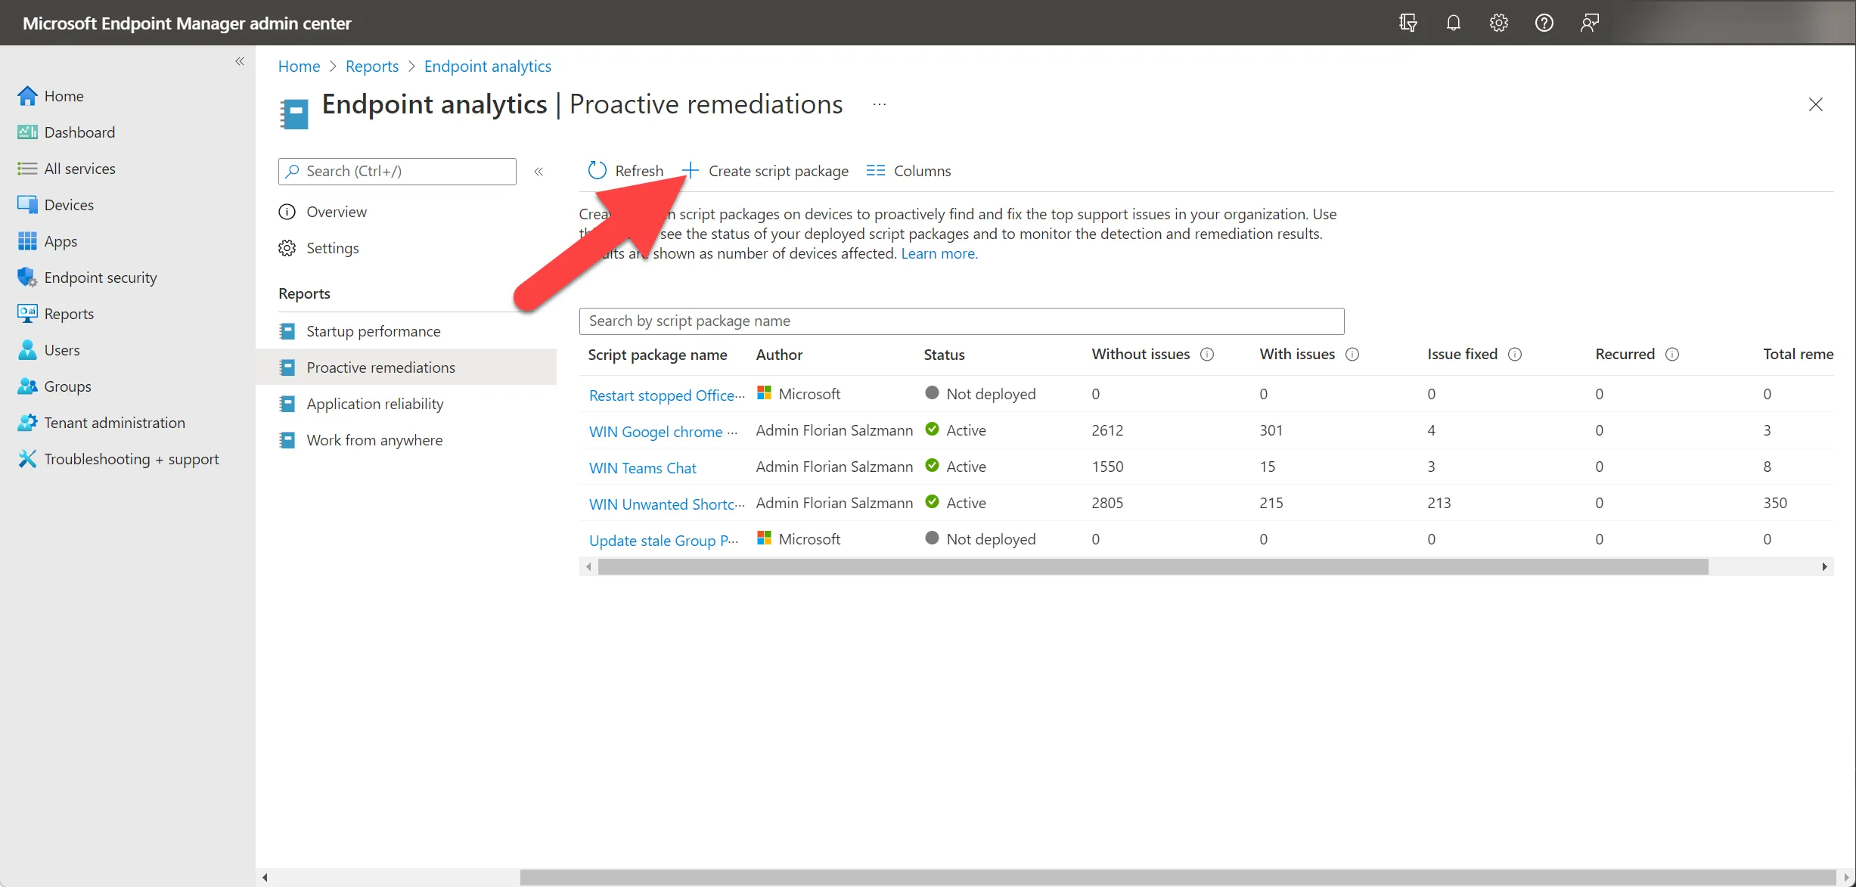Open Troubleshooting + support
Screen dimensions: 1856x887
coord(132,459)
